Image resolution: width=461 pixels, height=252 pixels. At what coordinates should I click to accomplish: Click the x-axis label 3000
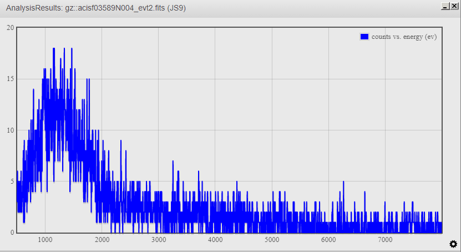pos(159,240)
